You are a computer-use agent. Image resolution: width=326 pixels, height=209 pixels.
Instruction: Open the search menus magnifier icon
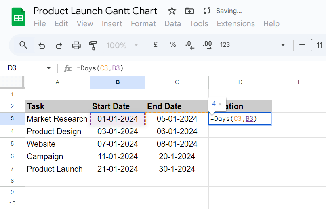coord(23,45)
